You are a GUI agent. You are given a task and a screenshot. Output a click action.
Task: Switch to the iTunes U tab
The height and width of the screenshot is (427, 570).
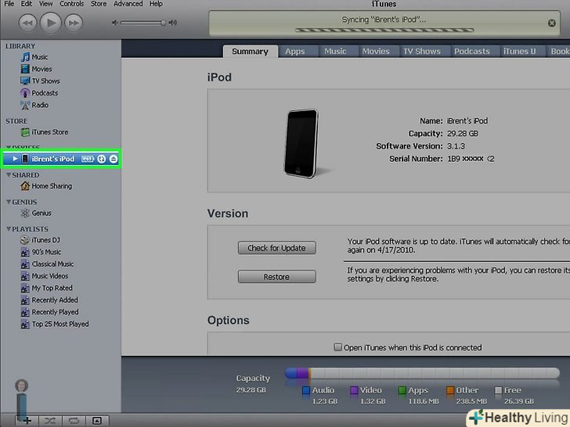pyautogui.click(x=519, y=51)
